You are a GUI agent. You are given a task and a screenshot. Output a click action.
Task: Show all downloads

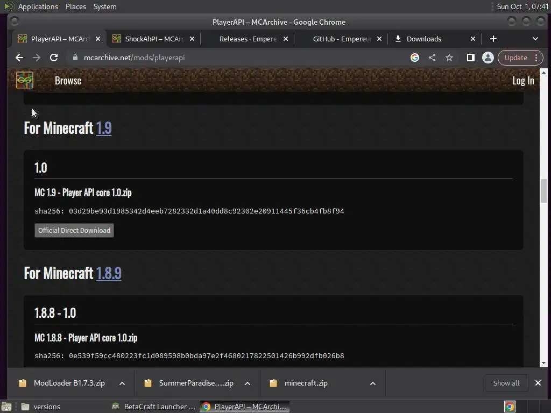pos(506,383)
